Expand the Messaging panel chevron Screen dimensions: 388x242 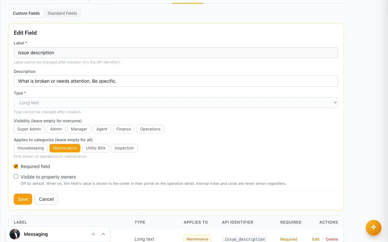pyautogui.click(x=103, y=234)
